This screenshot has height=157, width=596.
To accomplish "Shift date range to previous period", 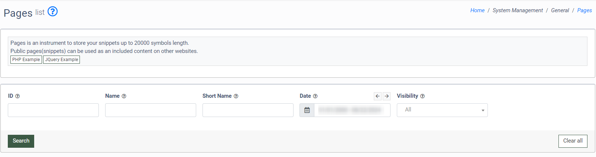I will pos(378,96).
